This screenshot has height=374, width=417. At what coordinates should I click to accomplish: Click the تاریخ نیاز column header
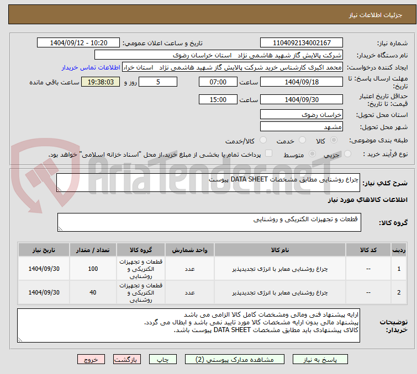pyautogui.click(x=44, y=250)
